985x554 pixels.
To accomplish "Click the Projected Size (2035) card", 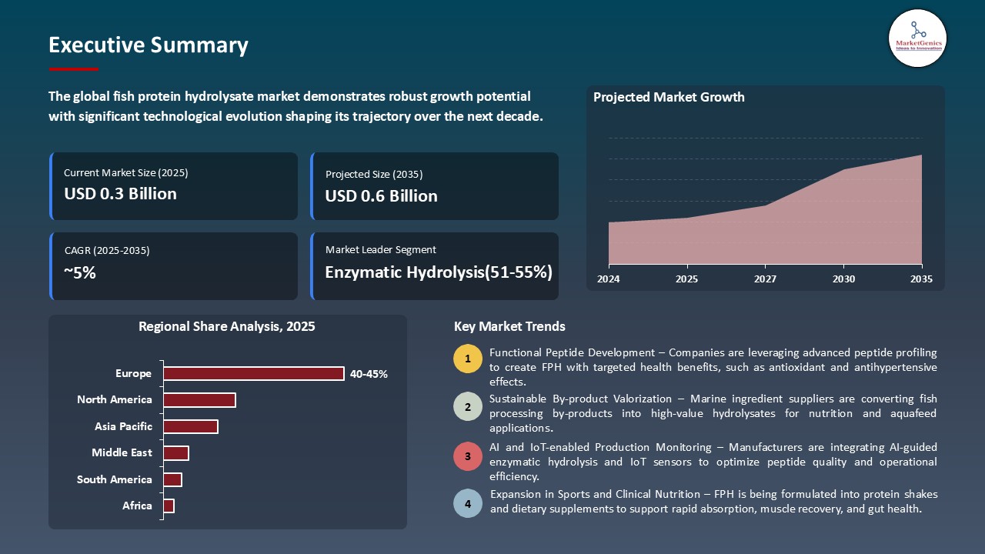I will click(435, 186).
